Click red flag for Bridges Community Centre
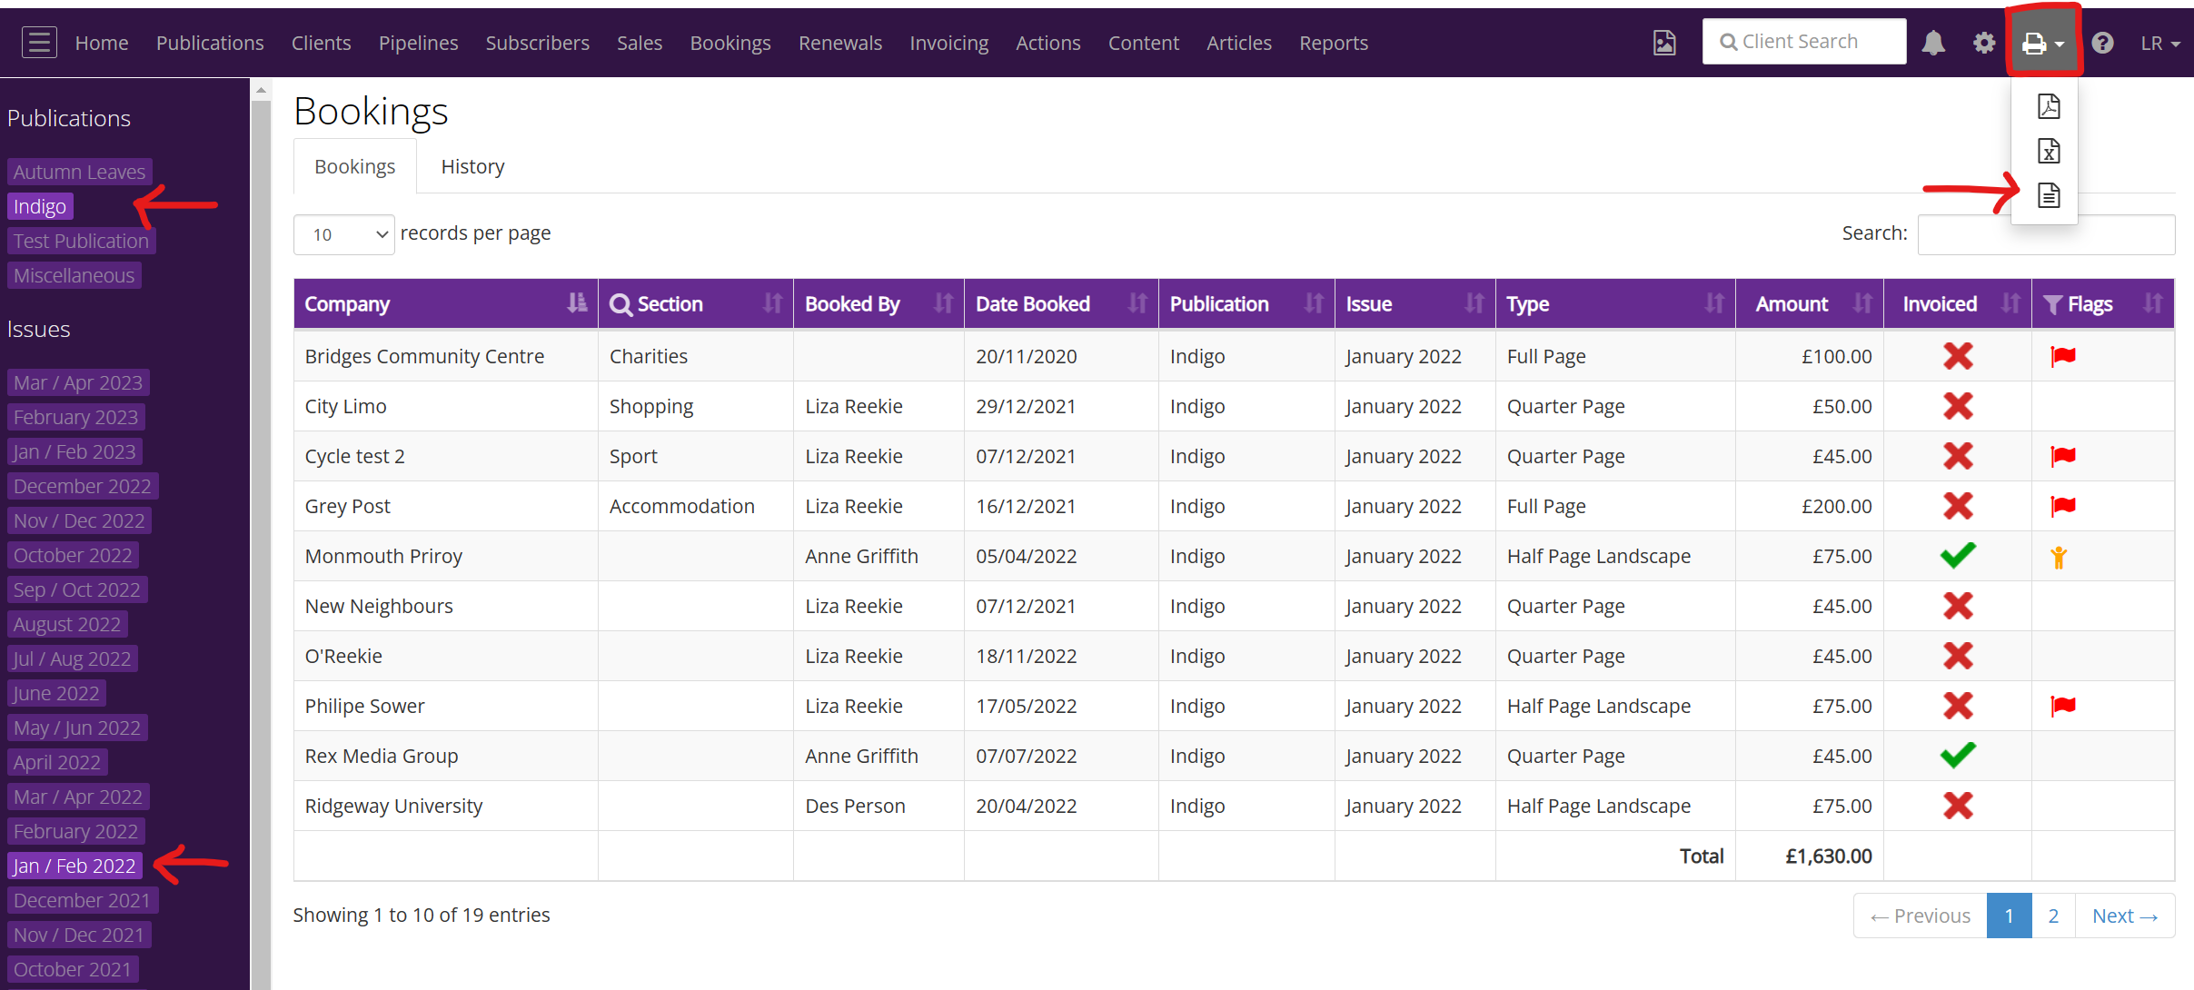 [x=2063, y=356]
